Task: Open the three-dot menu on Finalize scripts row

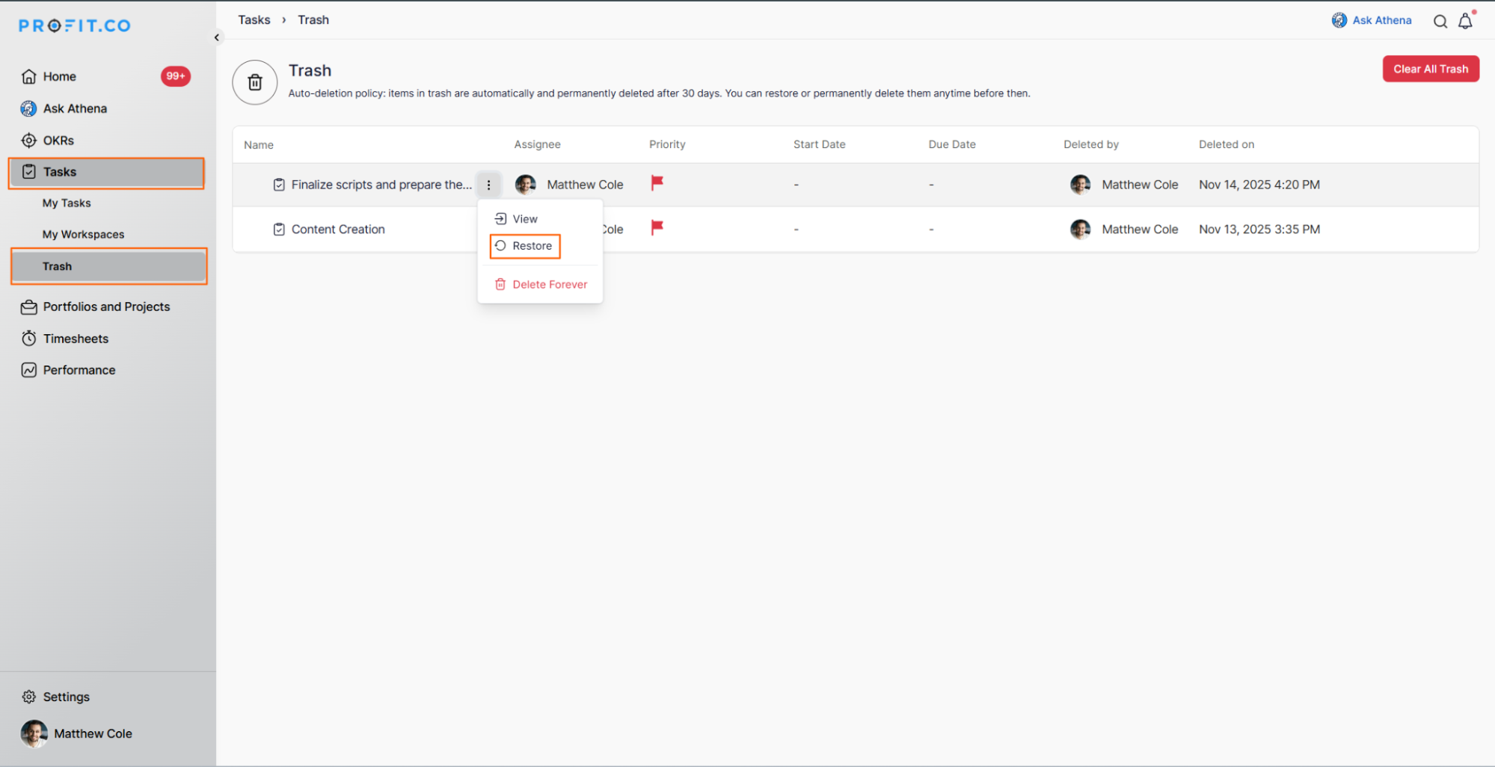Action: (x=488, y=185)
